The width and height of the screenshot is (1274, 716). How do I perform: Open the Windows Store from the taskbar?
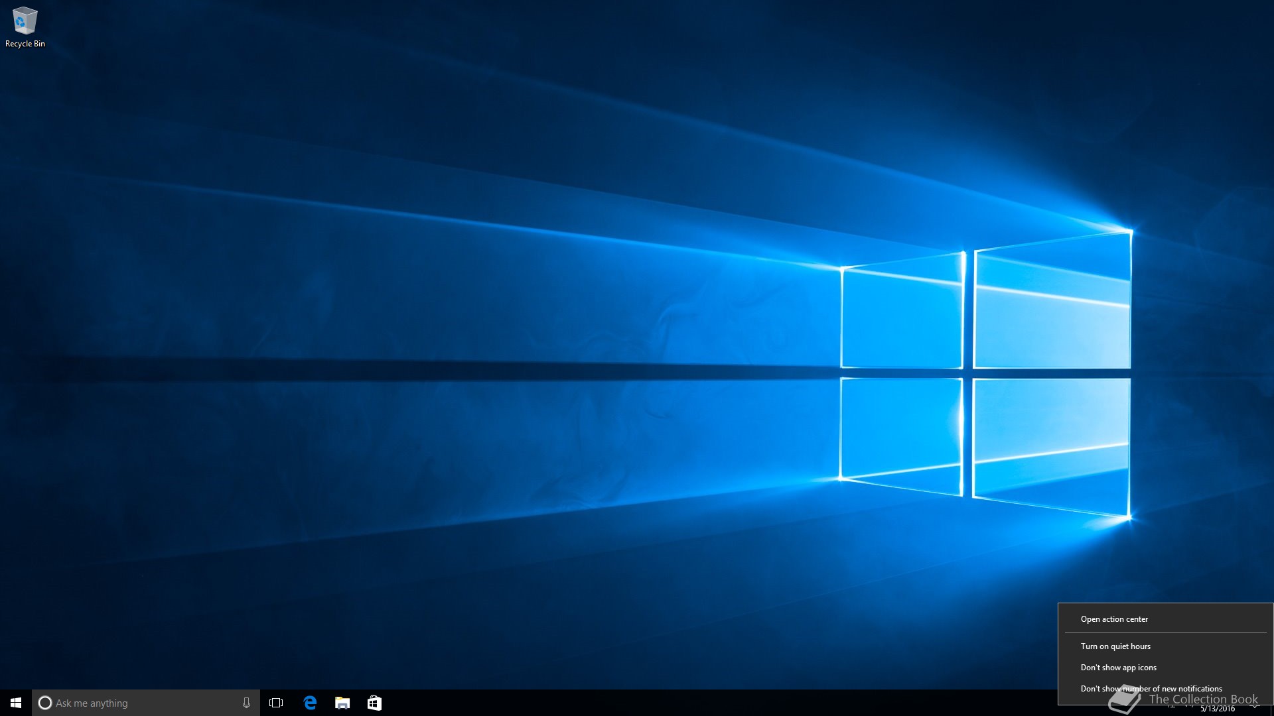coord(374,703)
